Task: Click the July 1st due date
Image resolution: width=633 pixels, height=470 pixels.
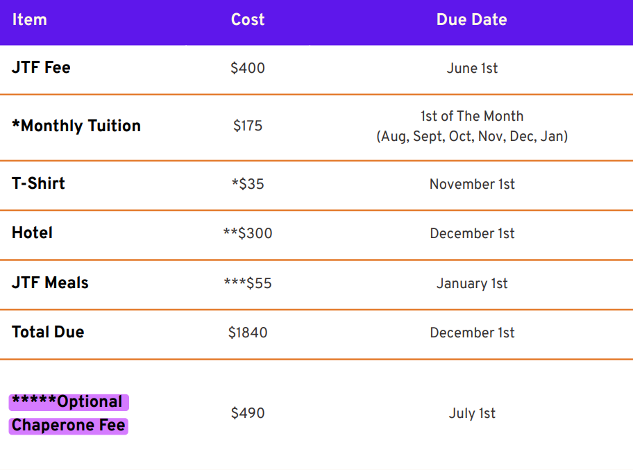Action: 472,414
